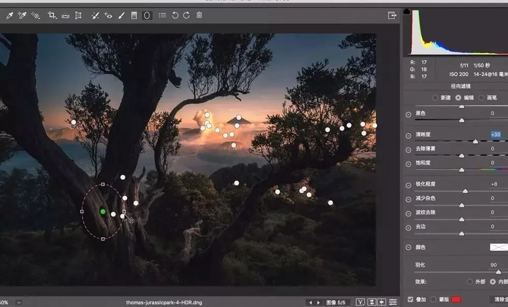
Task: Click minus icon beside 颜色
Action: tap(408, 248)
